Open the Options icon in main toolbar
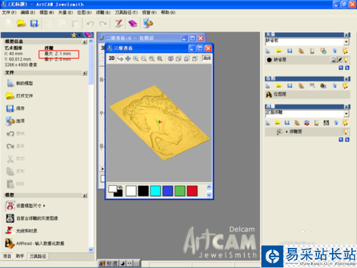 (148, 24)
